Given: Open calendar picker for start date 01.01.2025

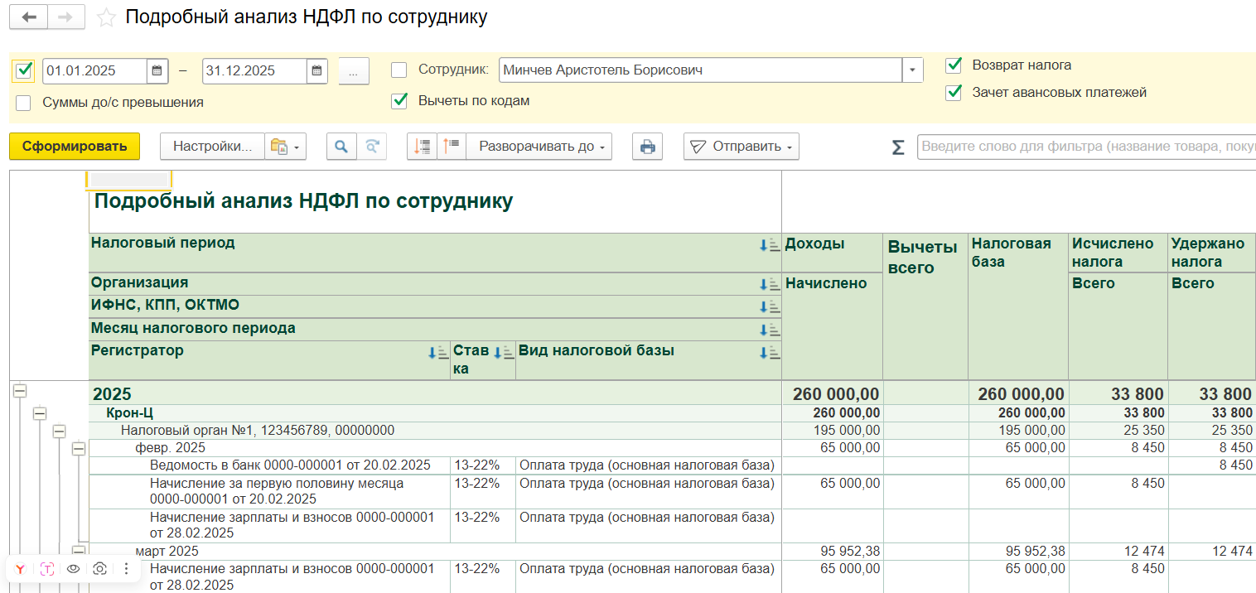Looking at the screenshot, I should click(x=157, y=71).
